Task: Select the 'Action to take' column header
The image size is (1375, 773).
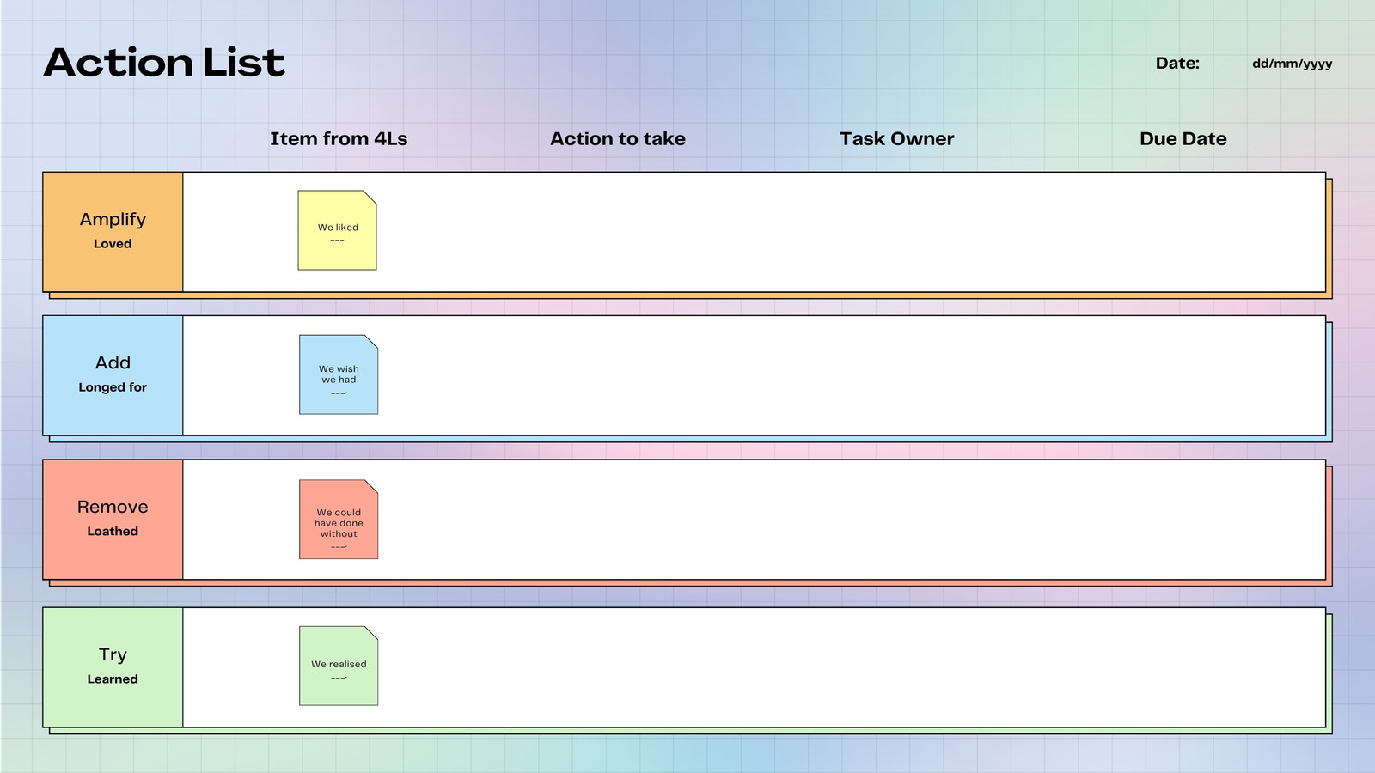Action: coord(618,138)
